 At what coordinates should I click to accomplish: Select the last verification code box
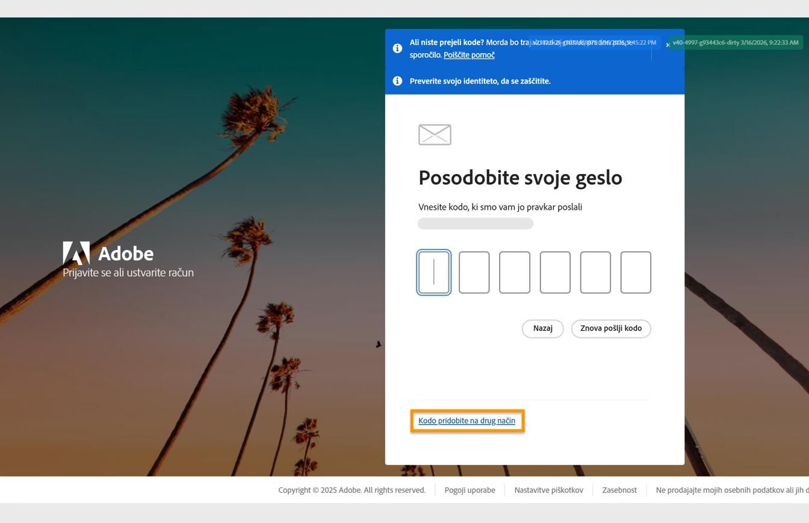point(636,272)
